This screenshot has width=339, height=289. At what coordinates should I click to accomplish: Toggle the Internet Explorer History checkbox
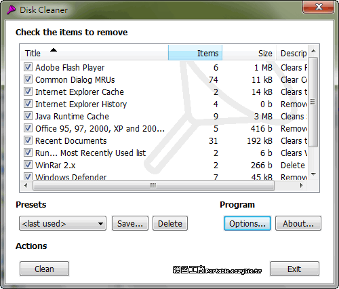(28, 104)
